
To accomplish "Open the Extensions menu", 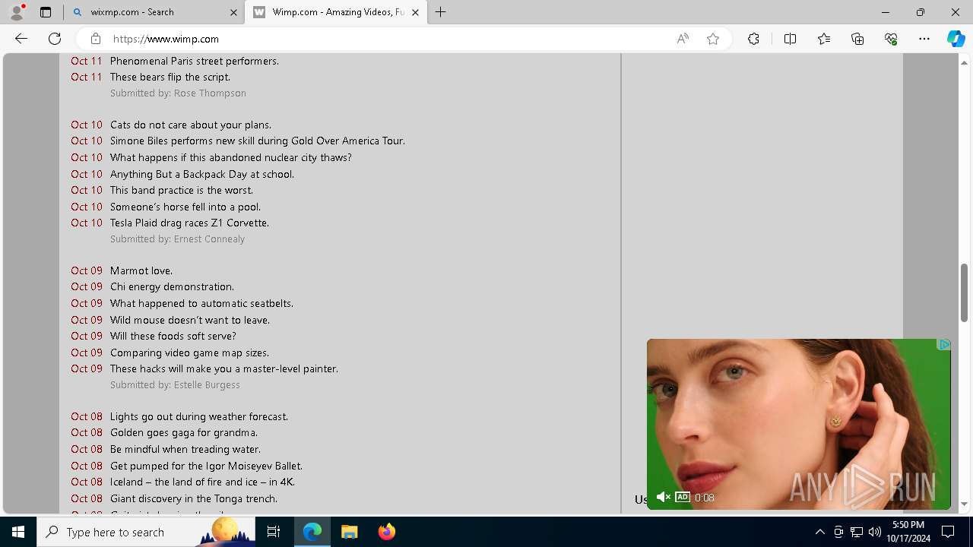I will [753, 39].
